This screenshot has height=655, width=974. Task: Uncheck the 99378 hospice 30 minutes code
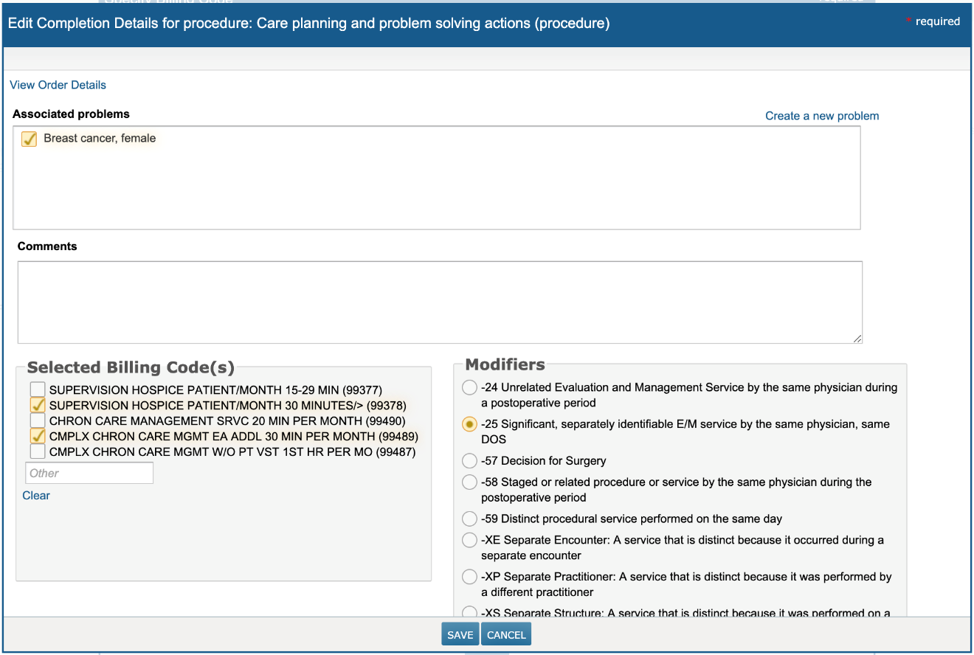tap(38, 406)
